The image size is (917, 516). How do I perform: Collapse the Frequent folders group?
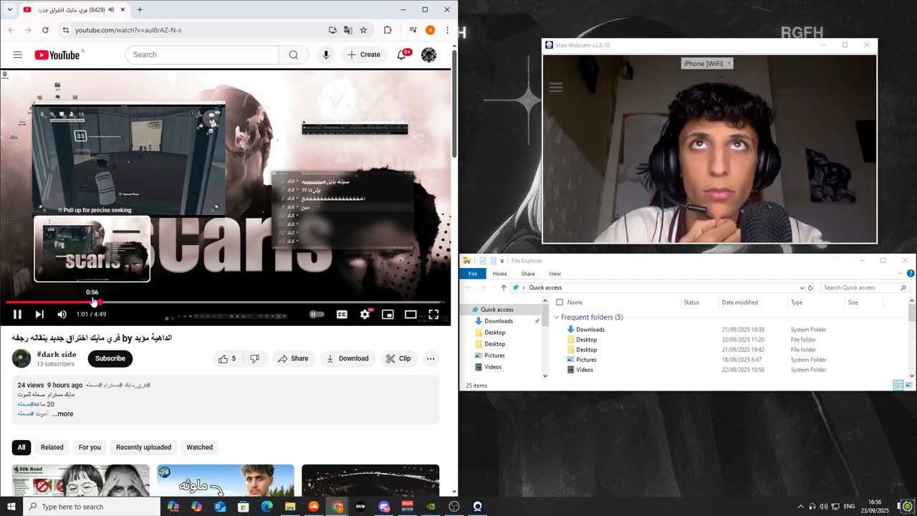(557, 317)
